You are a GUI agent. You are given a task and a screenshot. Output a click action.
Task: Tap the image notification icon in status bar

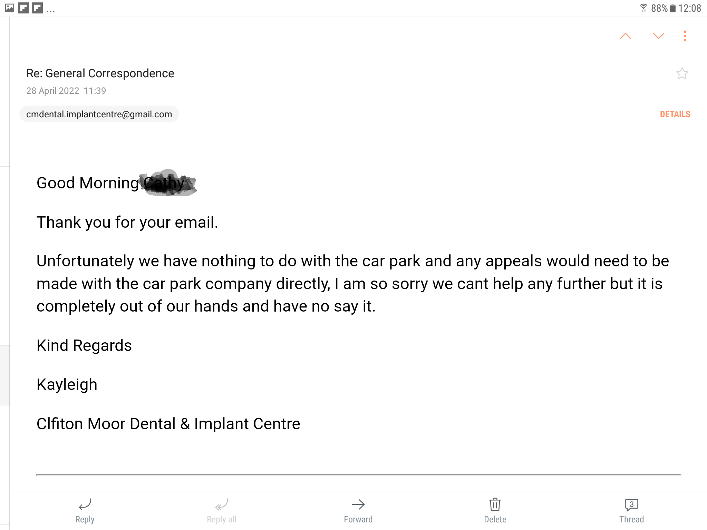click(x=10, y=8)
